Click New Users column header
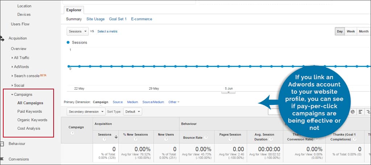The height and width of the screenshot is (165, 371). 166,135
